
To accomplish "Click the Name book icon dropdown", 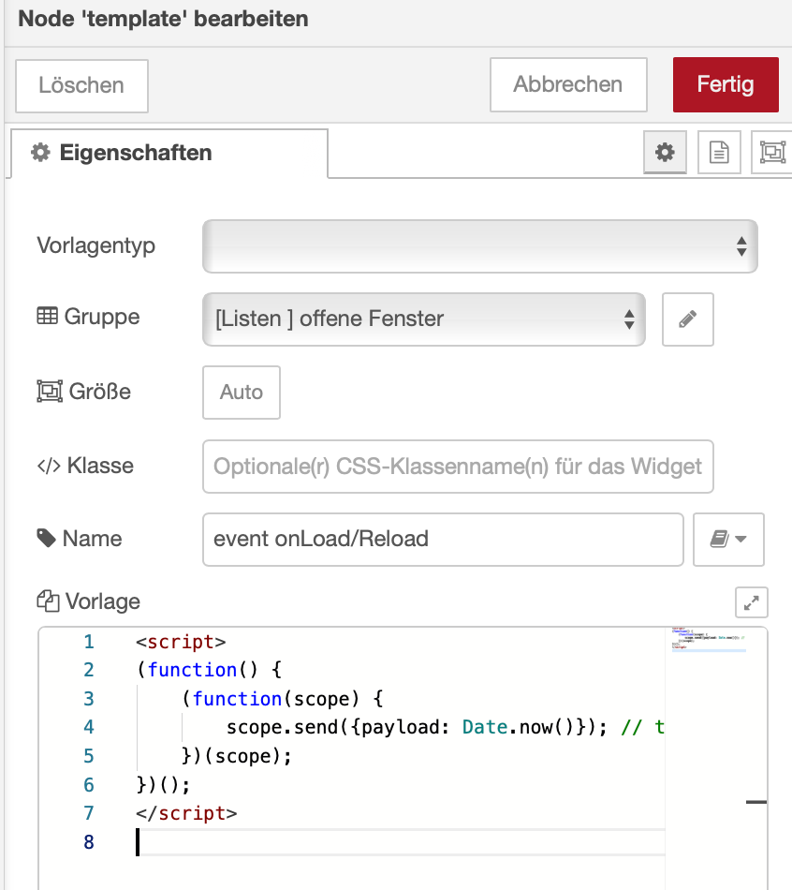I will pyautogui.click(x=728, y=539).
